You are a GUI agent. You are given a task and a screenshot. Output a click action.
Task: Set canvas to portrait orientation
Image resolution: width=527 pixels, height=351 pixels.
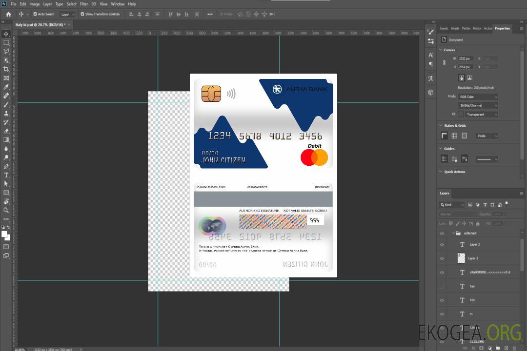(462, 78)
